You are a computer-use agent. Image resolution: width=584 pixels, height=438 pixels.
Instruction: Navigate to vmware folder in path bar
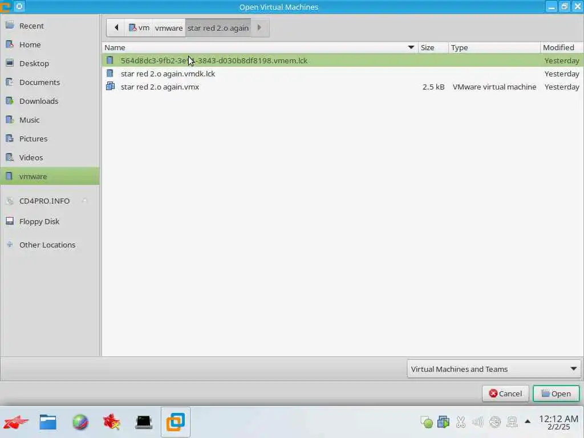tap(169, 28)
